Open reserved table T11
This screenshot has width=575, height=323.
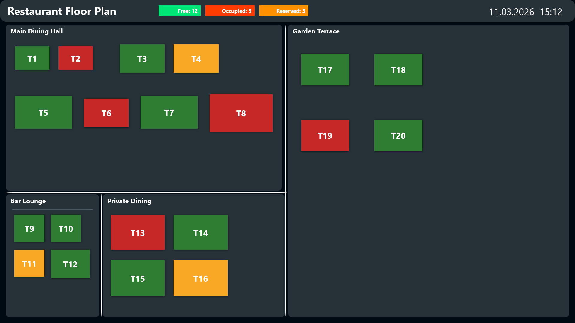coord(29,263)
